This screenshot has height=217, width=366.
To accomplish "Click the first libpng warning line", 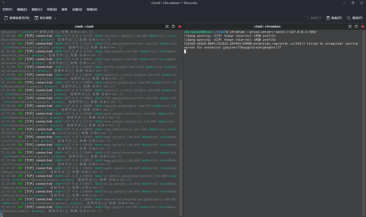I will coord(230,36).
